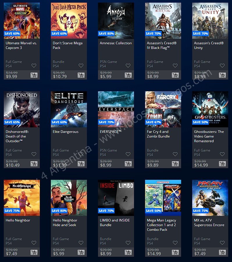Open the Far Cry 4 and Zombi cover thumbnail
Viewport: 232px width, 262px height.
163,109
